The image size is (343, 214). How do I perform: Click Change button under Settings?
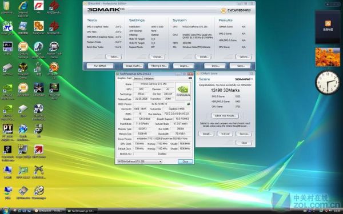(x=157, y=56)
